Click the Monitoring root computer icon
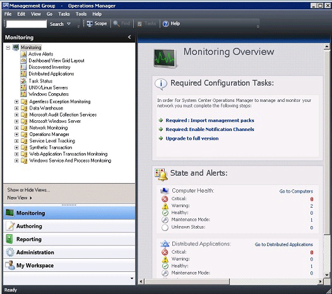This screenshot has width=332, height=294. pos(16,47)
